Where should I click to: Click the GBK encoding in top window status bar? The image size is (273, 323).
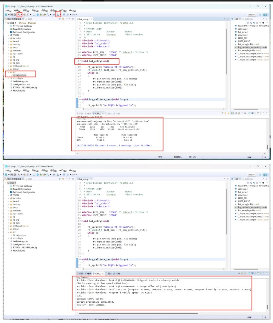point(250,157)
